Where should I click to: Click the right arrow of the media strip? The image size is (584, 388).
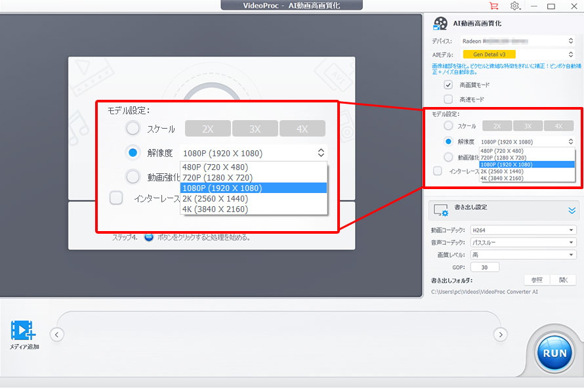pos(500,334)
